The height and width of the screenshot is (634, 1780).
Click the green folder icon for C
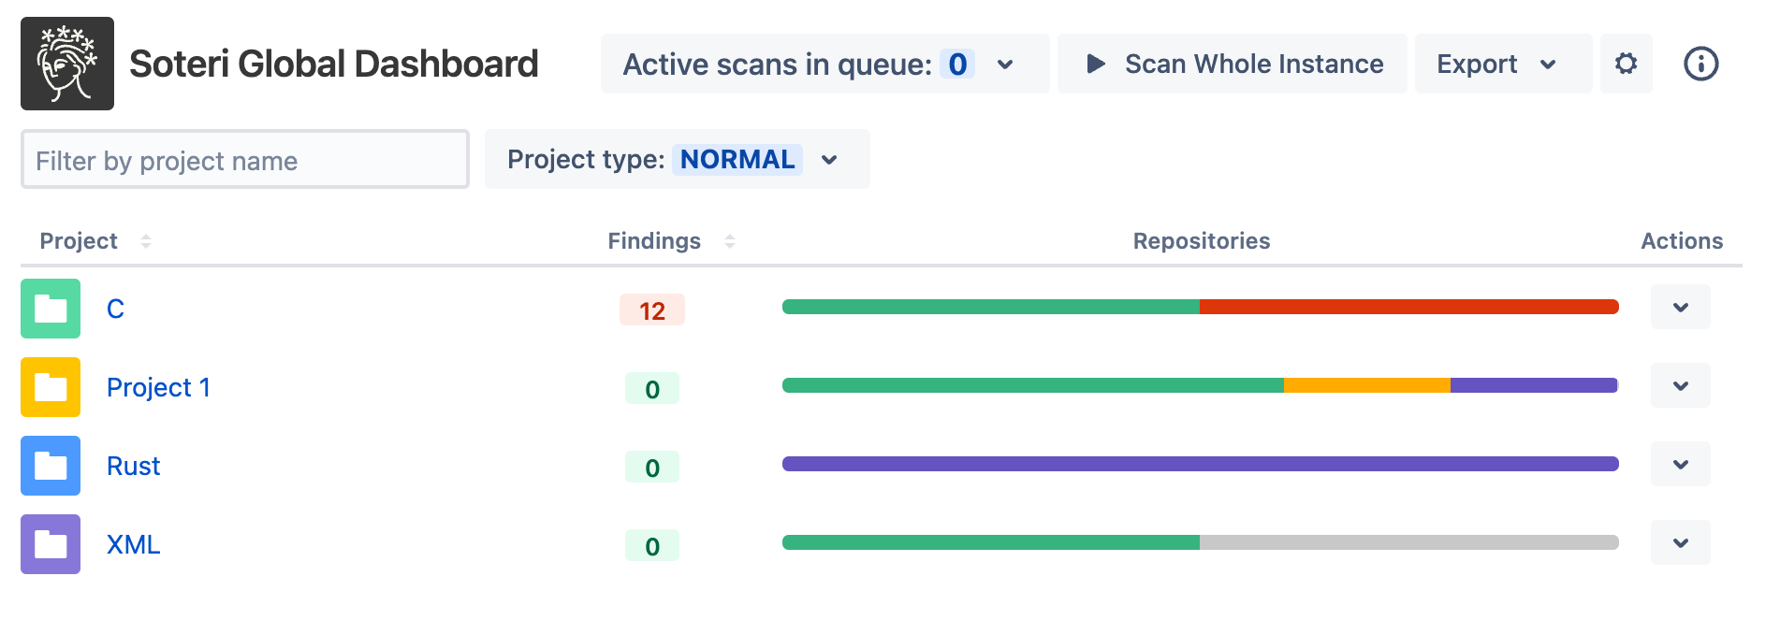51,309
